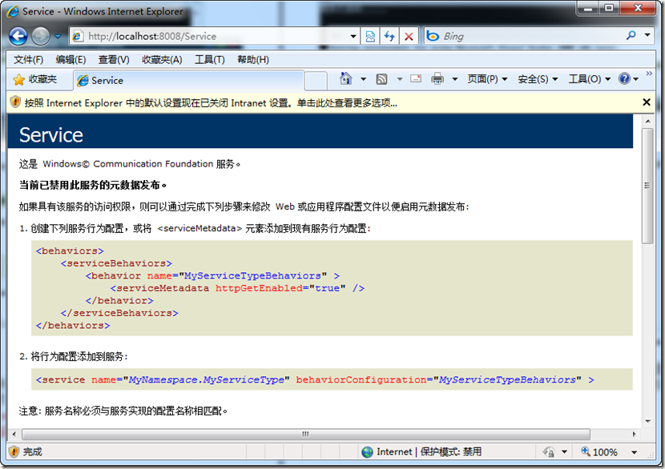Image resolution: width=665 pixels, height=469 pixels.
Task: Click the Internet | 保护模式: 禁用 status text
Action: [429, 452]
